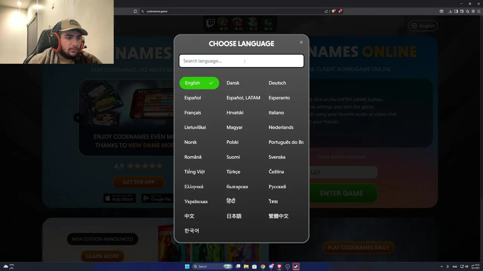Viewport: 483px width, 271px height.
Task: Select Español, LATAM language
Action: pos(243,98)
